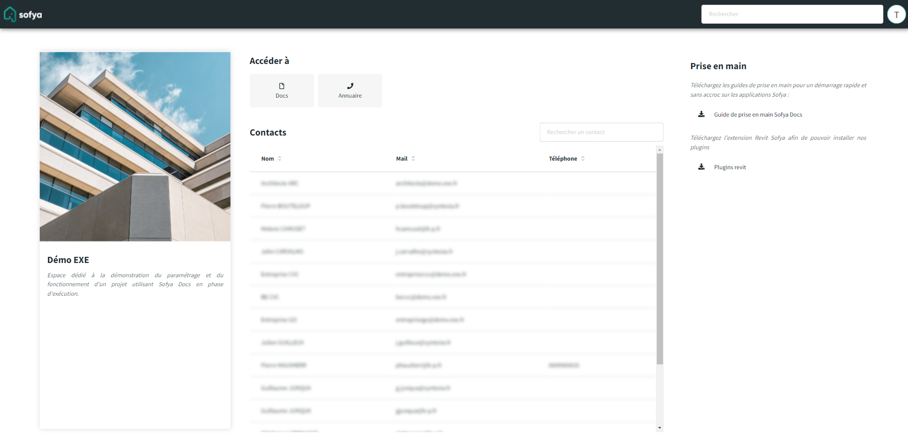Click the contacts table scrollbar thumb

[x=660, y=258]
